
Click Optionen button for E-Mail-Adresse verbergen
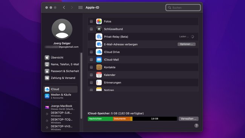point(187,44)
